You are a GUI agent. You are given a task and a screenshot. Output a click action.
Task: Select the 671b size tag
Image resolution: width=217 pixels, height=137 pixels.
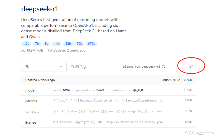point(91,44)
